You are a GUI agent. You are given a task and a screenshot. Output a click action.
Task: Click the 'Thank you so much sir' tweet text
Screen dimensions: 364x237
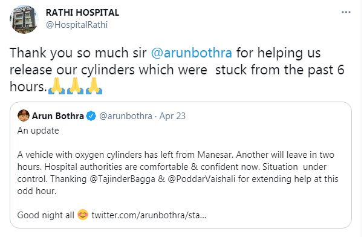(78, 53)
